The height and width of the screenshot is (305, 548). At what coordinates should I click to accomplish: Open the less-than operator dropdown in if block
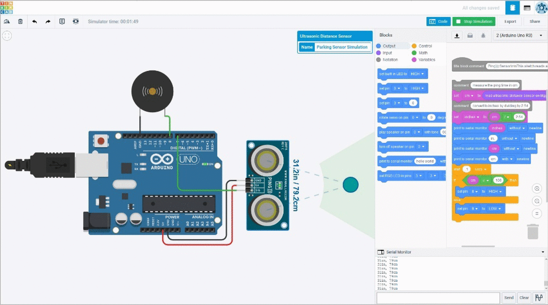pyautogui.click(x=486, y=180)
